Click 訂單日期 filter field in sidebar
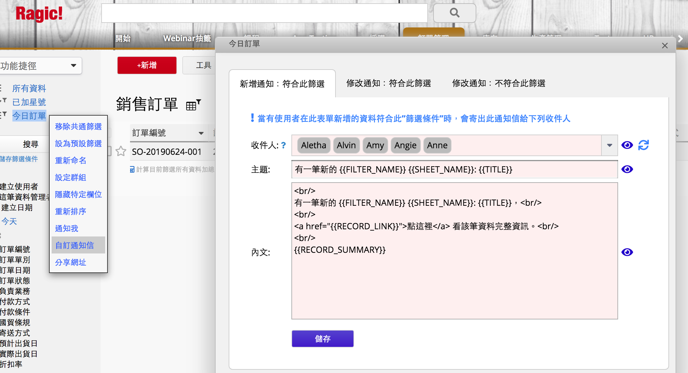 coord(15,270)
